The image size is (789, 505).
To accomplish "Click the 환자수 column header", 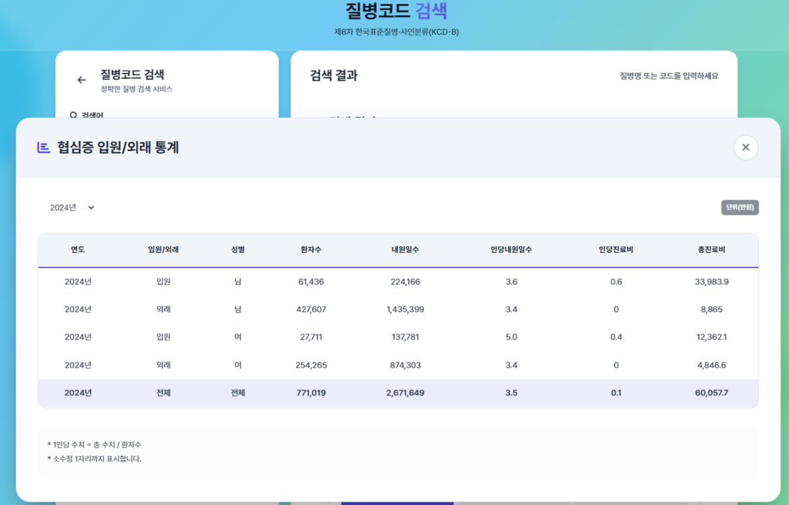I will pos(310,250).
